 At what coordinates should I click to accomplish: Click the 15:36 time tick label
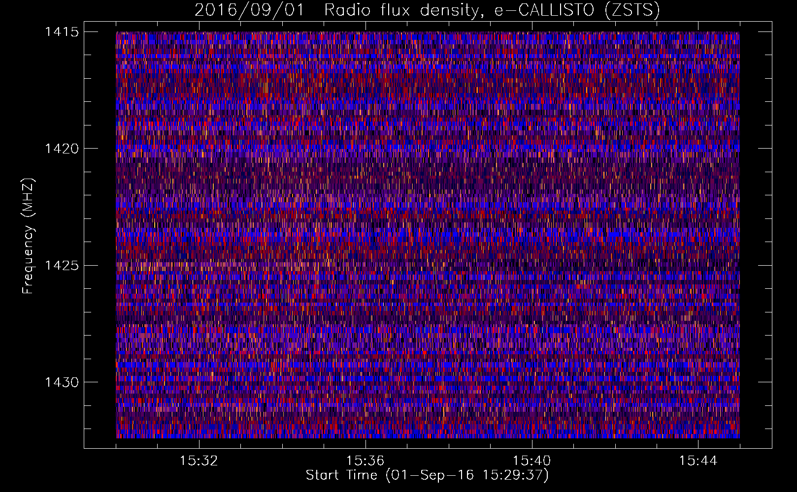coord(365,461)
